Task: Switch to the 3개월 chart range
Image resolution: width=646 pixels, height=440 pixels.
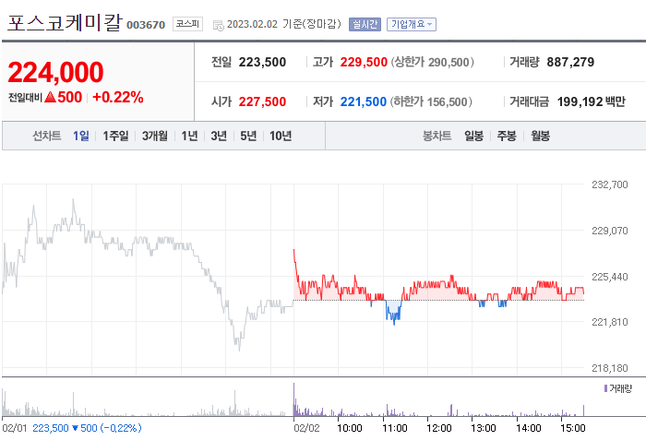Action: click(x=155, y=136)
